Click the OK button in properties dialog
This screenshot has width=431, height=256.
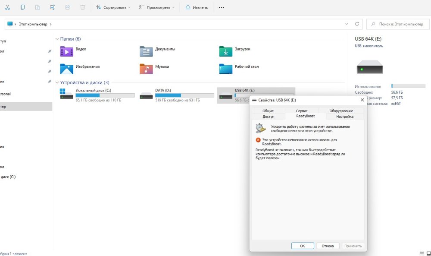point(303,246)
